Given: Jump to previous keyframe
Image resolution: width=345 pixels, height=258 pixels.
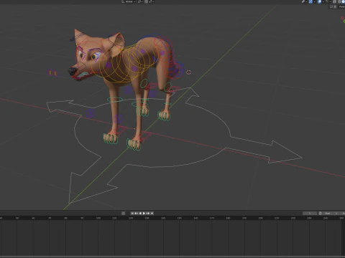Looking at the screenshot, I should (x=136, y=213).
